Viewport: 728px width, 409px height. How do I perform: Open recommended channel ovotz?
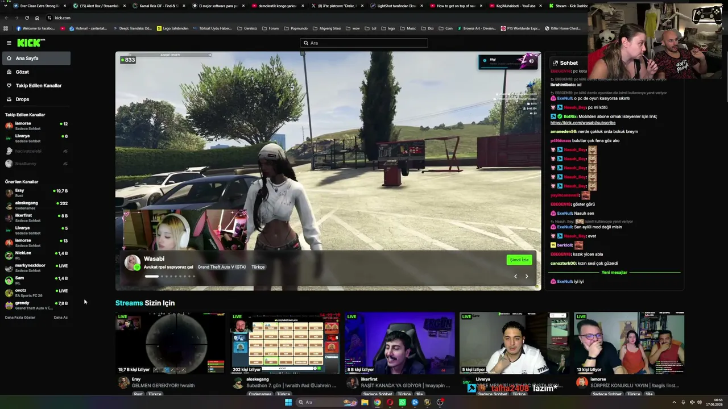coord(36,293)
